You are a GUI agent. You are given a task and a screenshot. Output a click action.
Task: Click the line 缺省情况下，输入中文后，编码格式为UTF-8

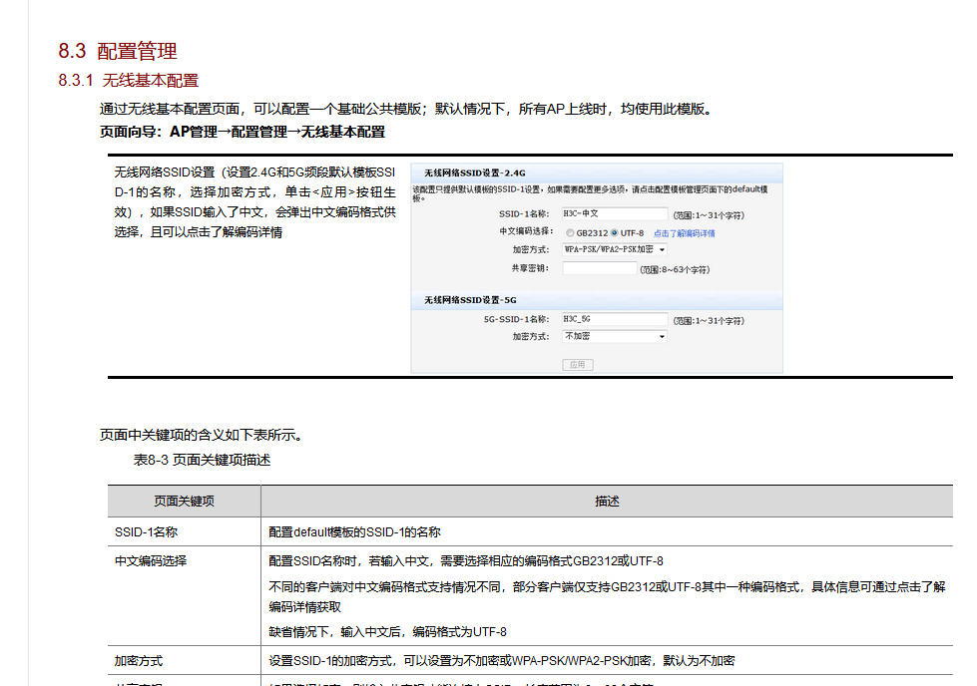pos(387,632)
